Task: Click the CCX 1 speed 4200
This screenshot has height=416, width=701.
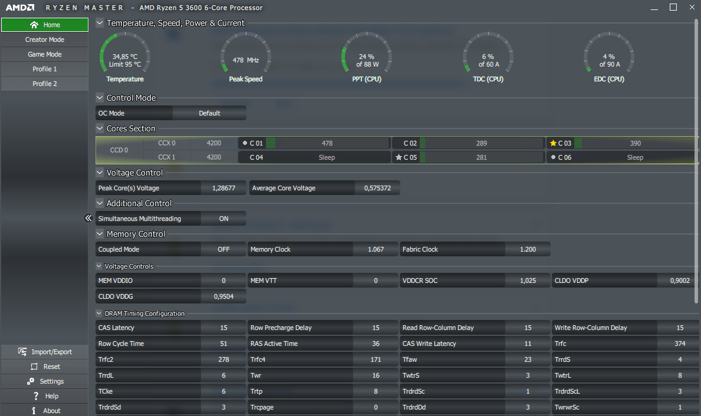Action: (x=213, y=157)
